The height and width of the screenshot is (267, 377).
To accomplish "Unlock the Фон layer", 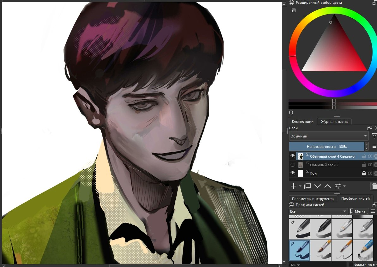I will (x=364, y=173).
